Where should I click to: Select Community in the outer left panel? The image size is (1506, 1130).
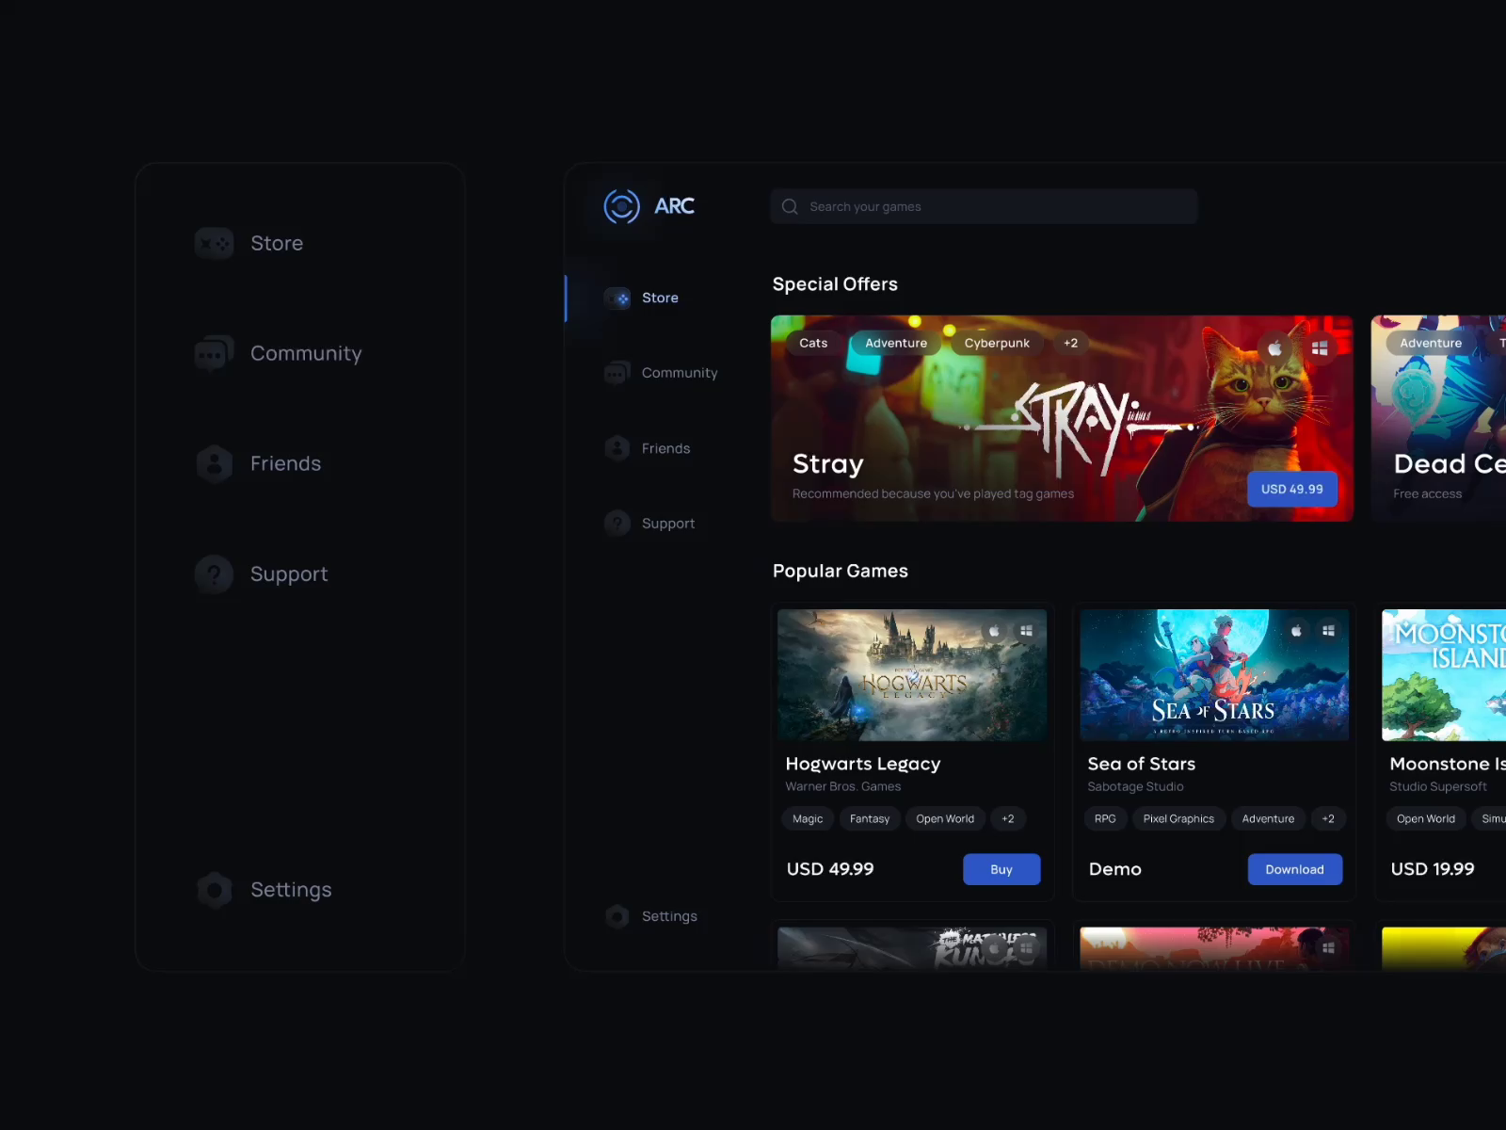click(306, 353)
